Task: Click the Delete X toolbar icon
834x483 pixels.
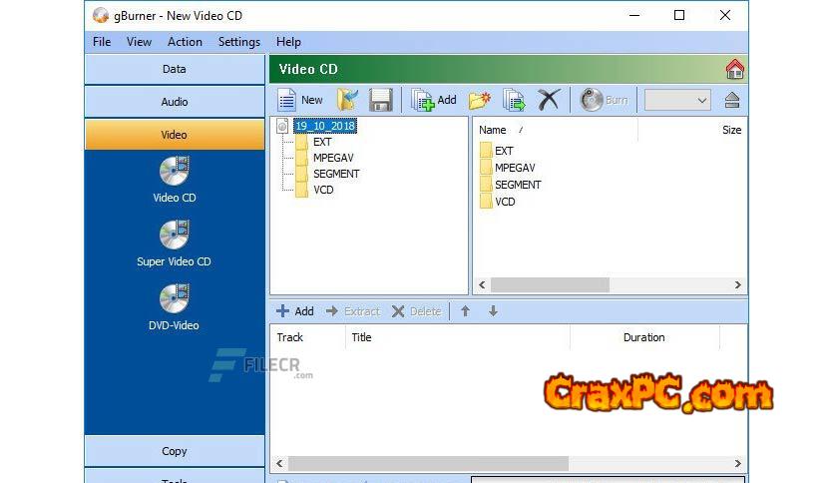Action: click(x=549, y=100)
